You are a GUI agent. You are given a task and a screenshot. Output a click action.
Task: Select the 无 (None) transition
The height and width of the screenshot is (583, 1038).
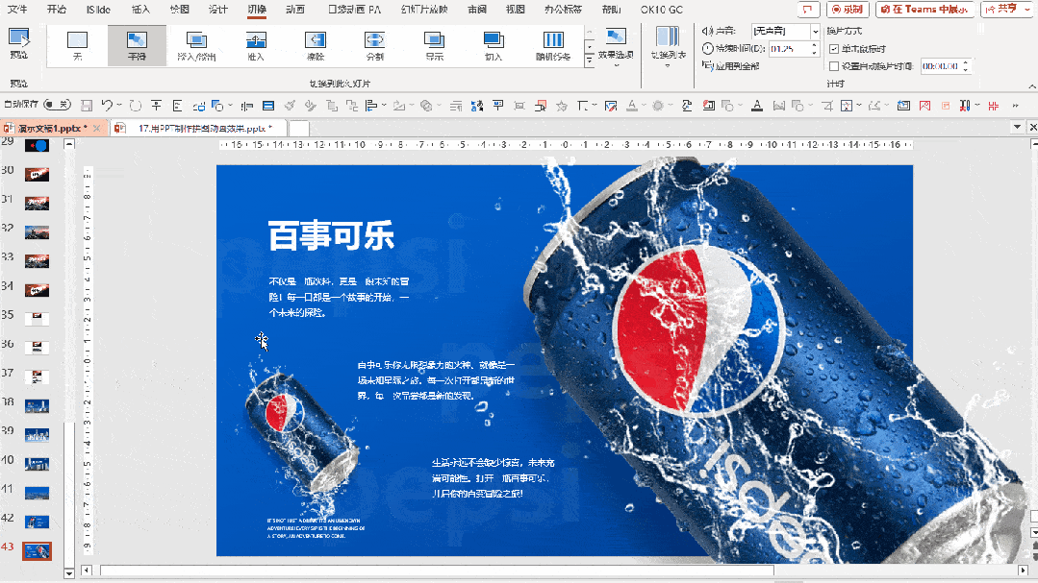[x=78, y=45]
